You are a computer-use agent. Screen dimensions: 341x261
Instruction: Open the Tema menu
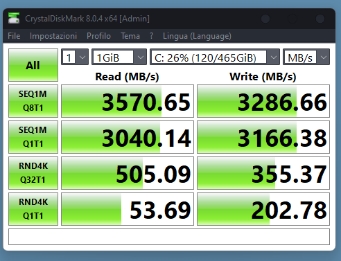(130, 36)
